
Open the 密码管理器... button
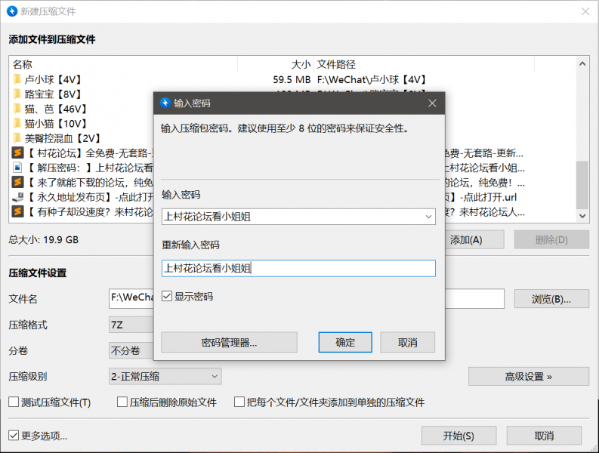coord(229,342)
